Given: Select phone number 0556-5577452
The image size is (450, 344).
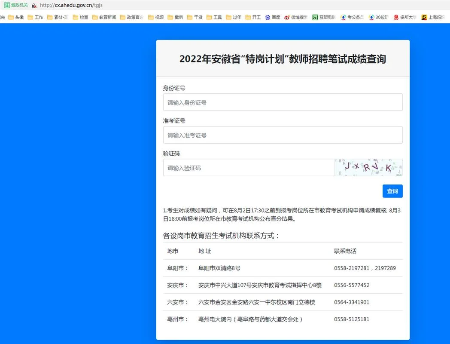Looking at the screenshot, I should (x=352, y=285).
